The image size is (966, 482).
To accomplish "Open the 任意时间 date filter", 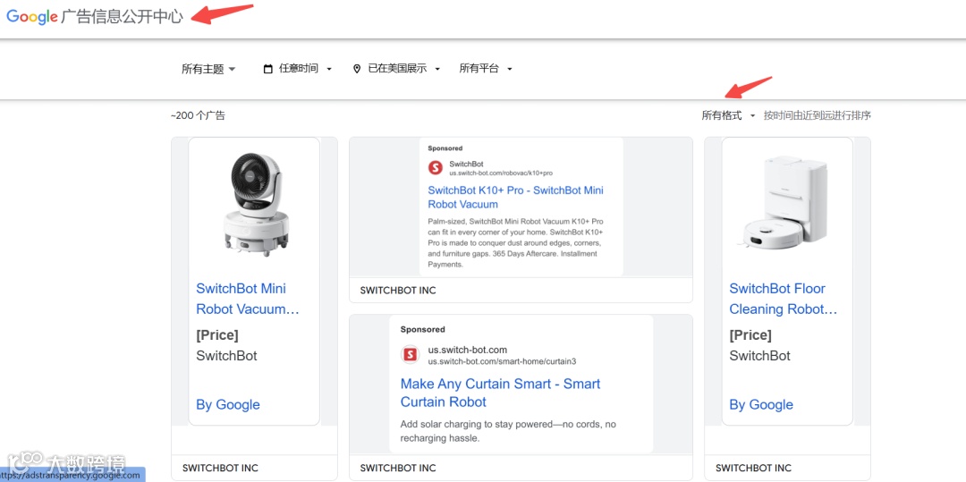I will (x=298, y=69).
